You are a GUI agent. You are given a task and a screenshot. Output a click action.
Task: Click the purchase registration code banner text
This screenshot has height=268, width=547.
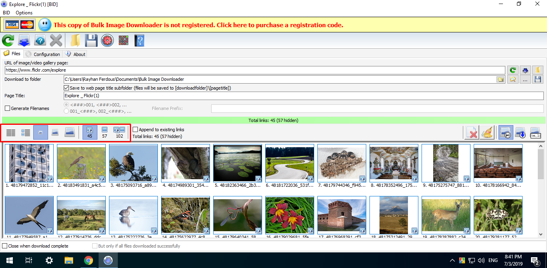(x=198, y=25)
